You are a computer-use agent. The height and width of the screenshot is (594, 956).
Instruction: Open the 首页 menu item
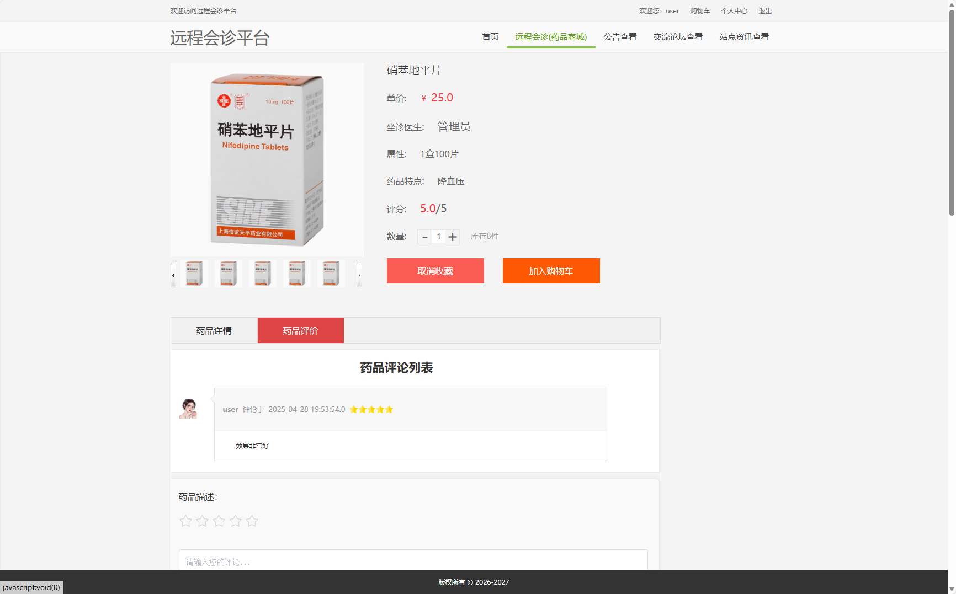coord(490,36)
